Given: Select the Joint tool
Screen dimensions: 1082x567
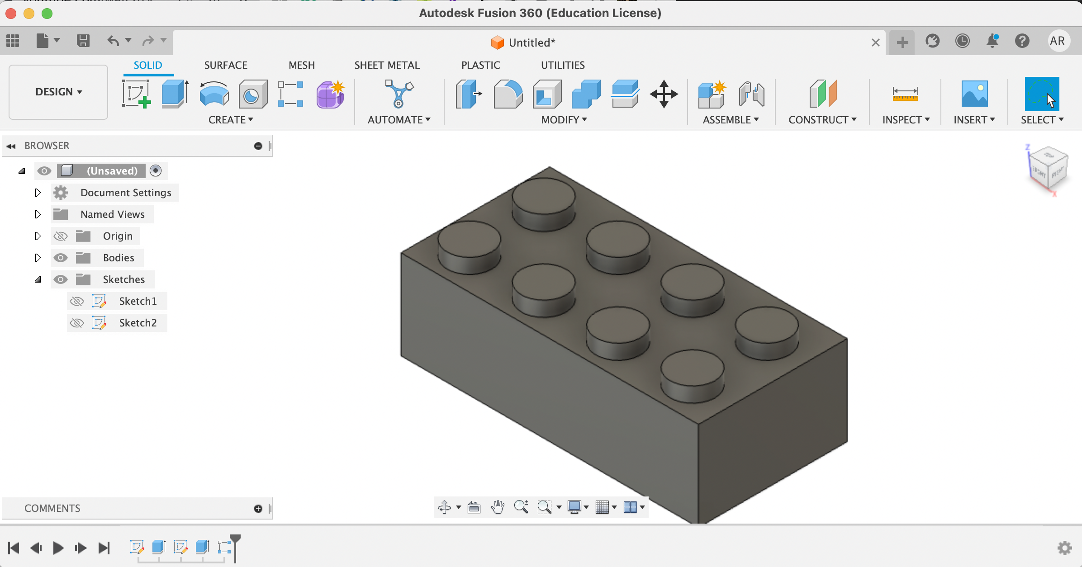Looking at the screenshot, I should pyautogui.click(x=751, y=94).
